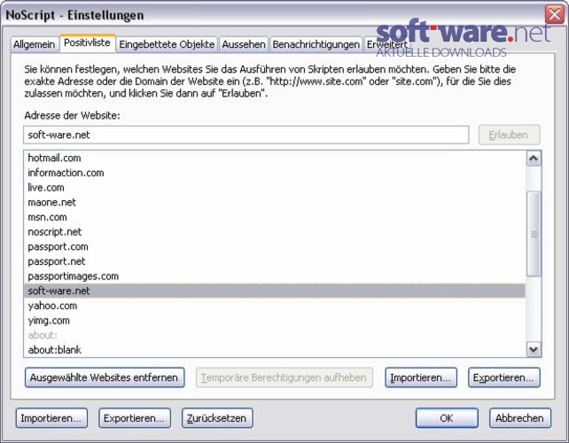Click the Zurücksetzen button
This screenshot has height=443, width=569.
point(217,418)
